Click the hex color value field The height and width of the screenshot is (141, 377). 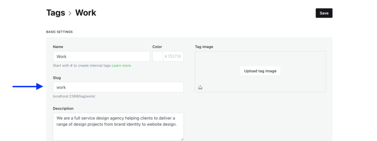173,56
